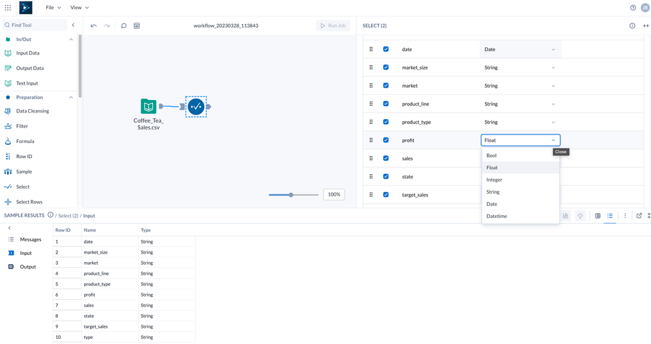Open the JR user avatar
Image resolution: width=651 pixels, height=344 pixels.
pos(644,7)
